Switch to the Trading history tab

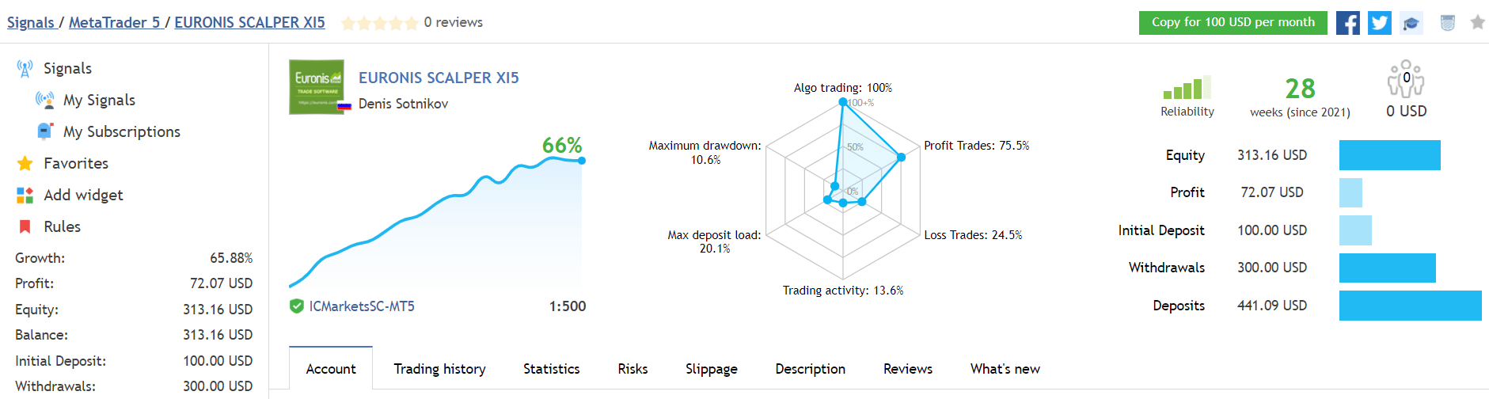439,369
